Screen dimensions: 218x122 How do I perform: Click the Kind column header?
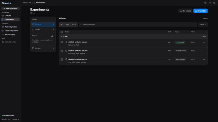[169, 32]
